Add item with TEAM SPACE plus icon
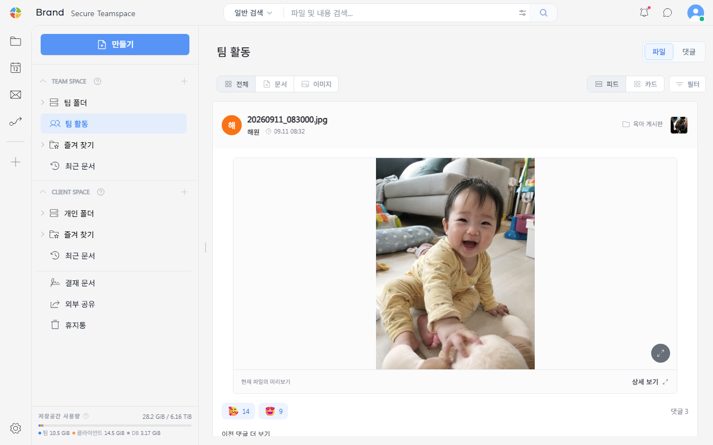This screenshot has width=713, height=445. (x=184, y=81)
